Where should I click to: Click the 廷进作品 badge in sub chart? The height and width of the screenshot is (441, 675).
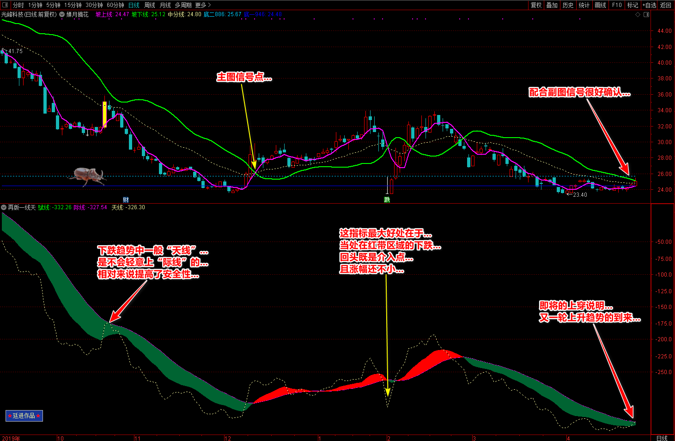tap(24, 416)
